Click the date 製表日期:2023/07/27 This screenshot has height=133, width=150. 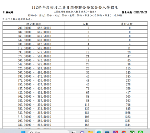(134, 12)
